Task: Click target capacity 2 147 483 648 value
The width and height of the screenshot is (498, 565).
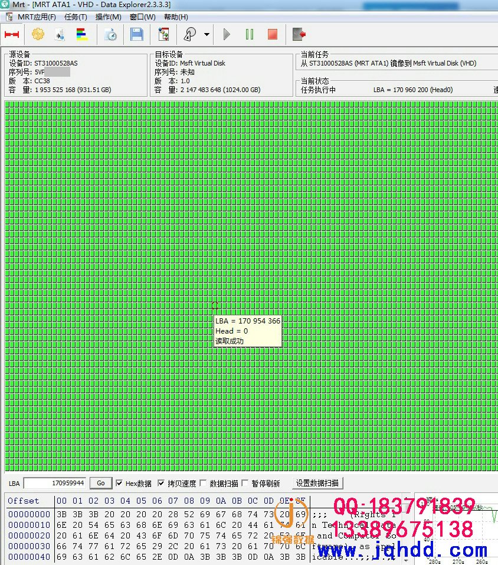Action: pos(220,90)
